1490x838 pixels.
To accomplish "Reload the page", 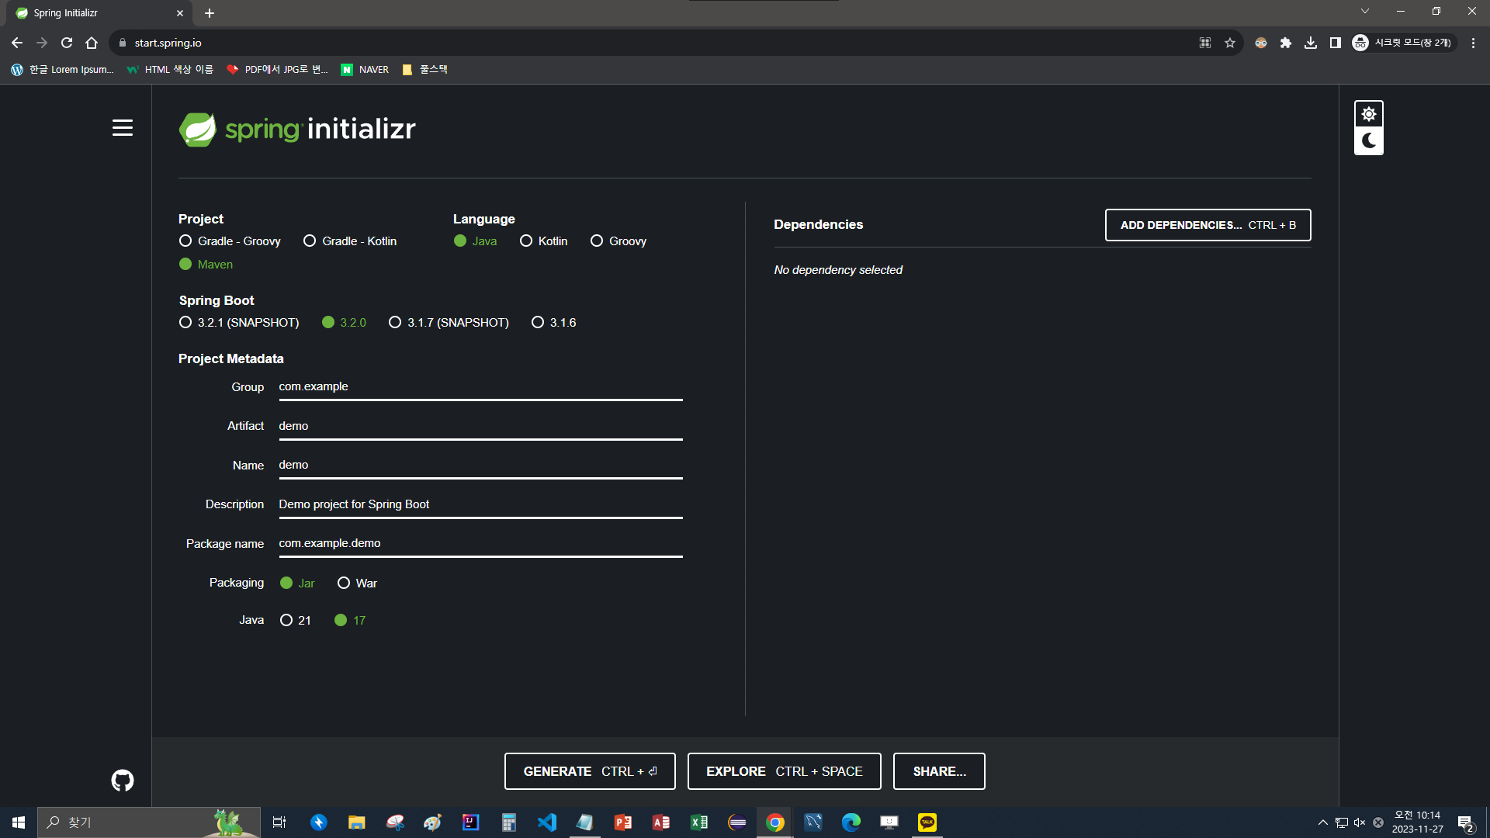I will [67, 43].
